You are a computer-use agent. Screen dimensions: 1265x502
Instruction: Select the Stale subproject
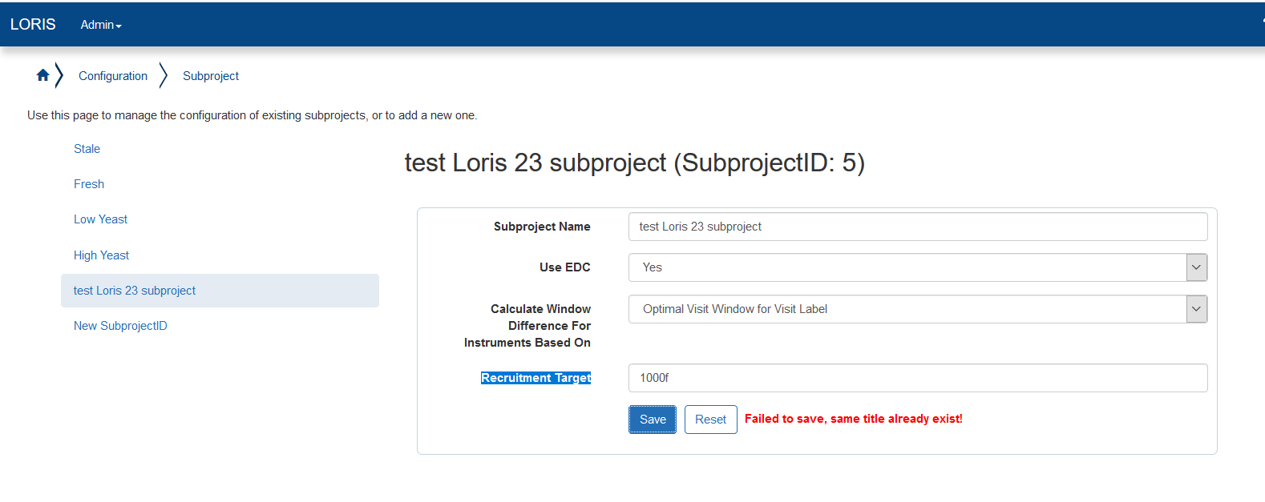coord(87,148)
